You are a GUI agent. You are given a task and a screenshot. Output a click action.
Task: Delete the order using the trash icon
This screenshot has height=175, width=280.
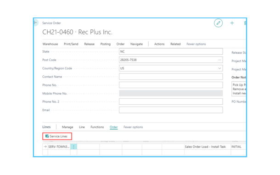click(245, 23)
